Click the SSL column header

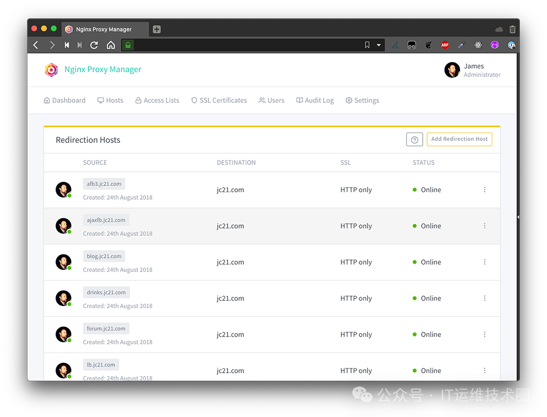(345, 163)
